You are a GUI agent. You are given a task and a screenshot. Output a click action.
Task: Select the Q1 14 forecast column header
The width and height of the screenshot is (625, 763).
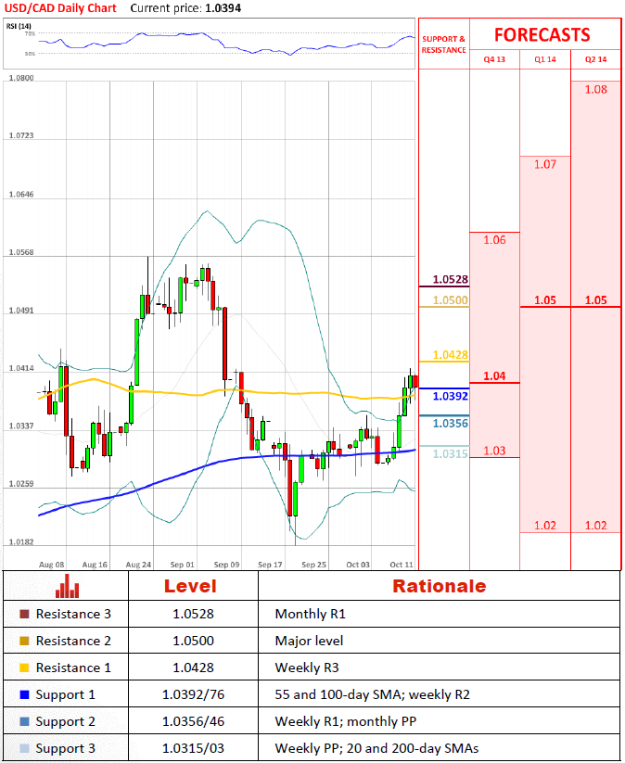544,59
